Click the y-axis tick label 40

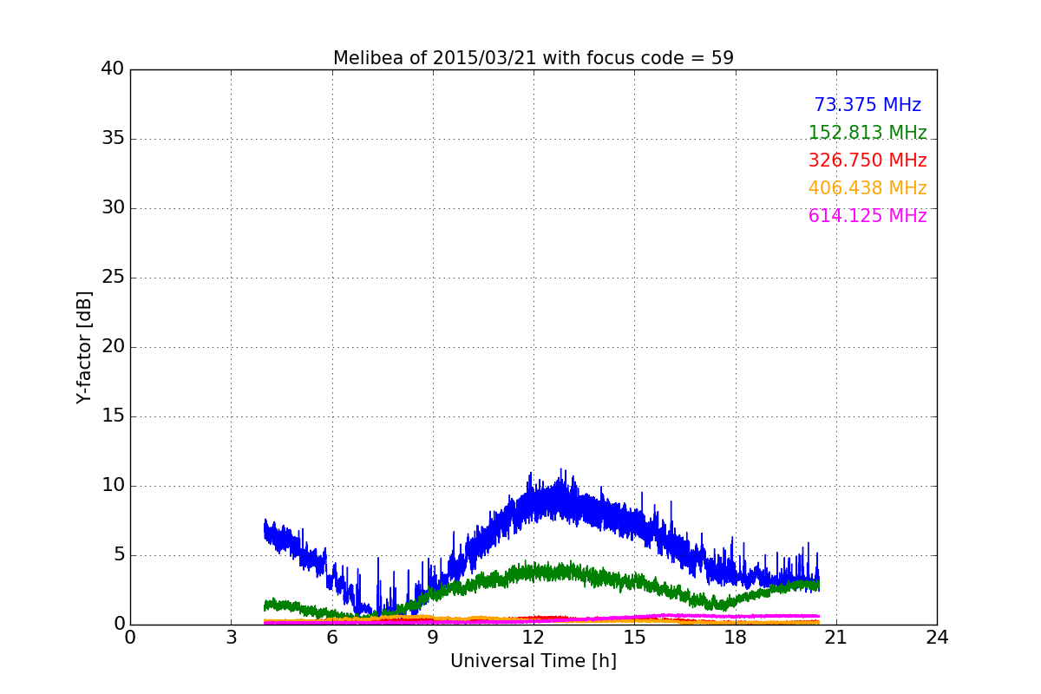point(113,69)
